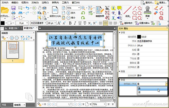169x108 pixels.
Task: Switch to the 书签 bookmarks tab
Action: tap(4, 105)
